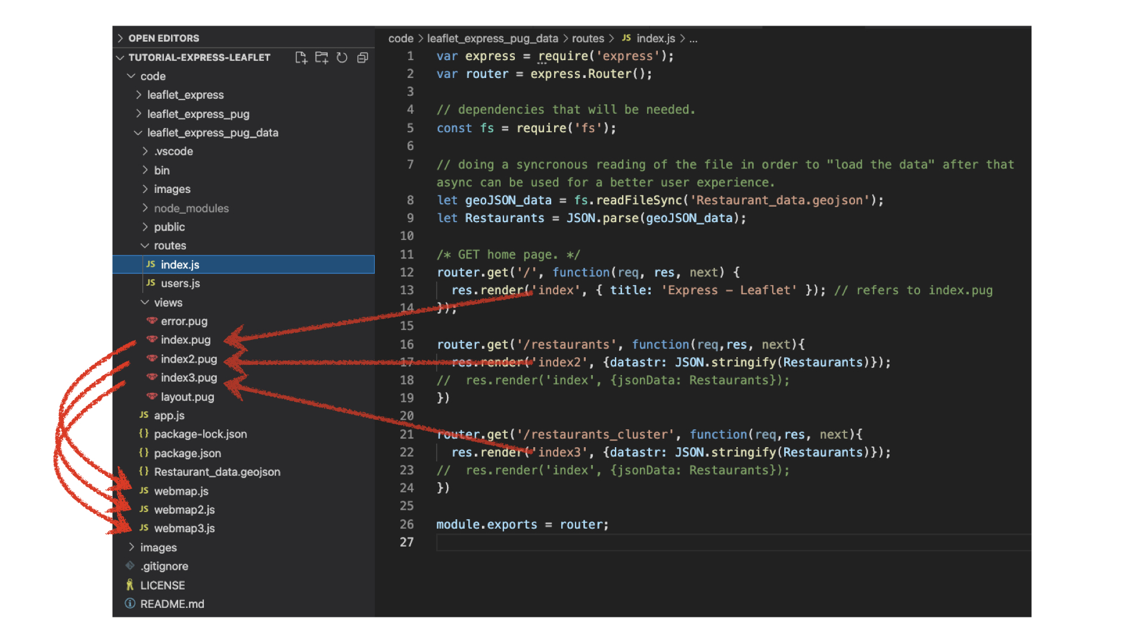Image resolution: width=1144 pixels, height=643 pixels.
Task: Click the Collapse Folders icon in explorer
Action: coord(362,58)
